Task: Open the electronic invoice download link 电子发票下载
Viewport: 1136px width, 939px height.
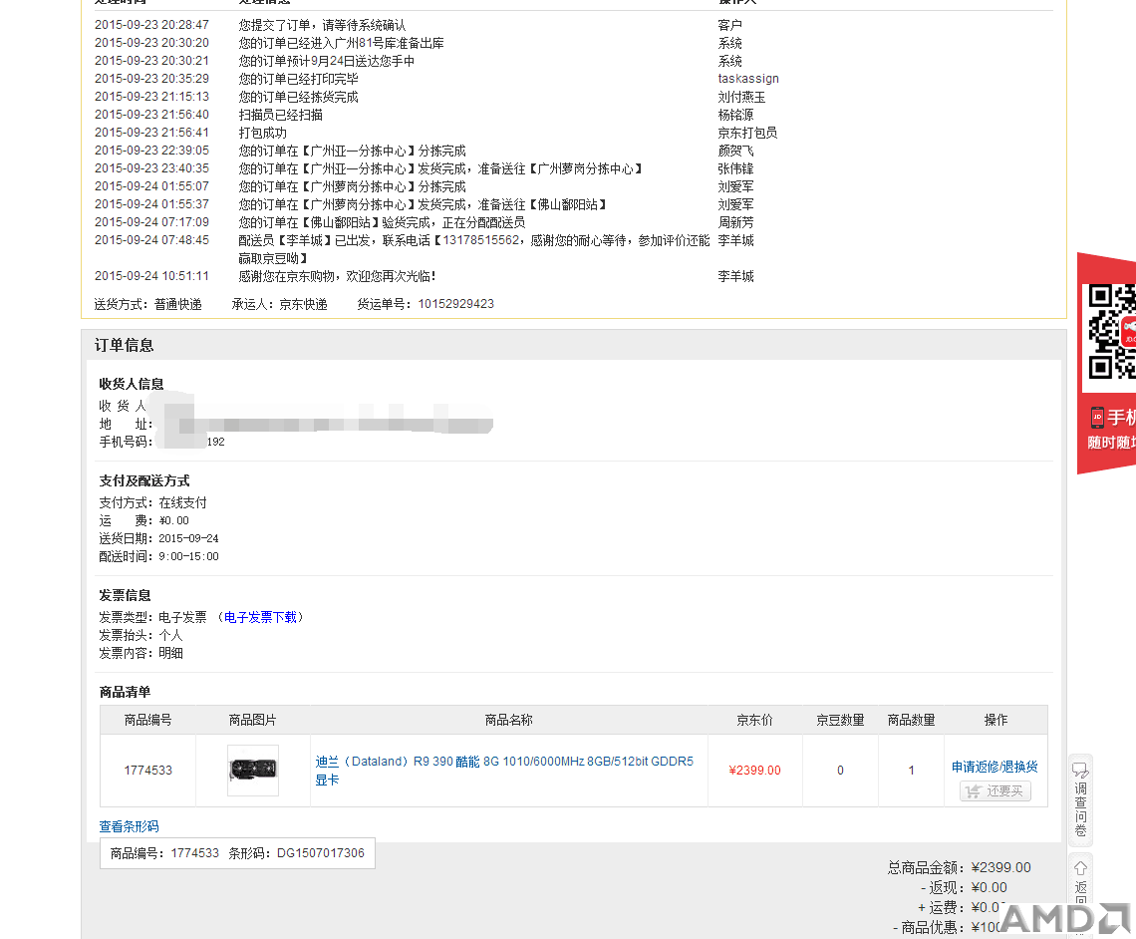Action: (260, 617)
